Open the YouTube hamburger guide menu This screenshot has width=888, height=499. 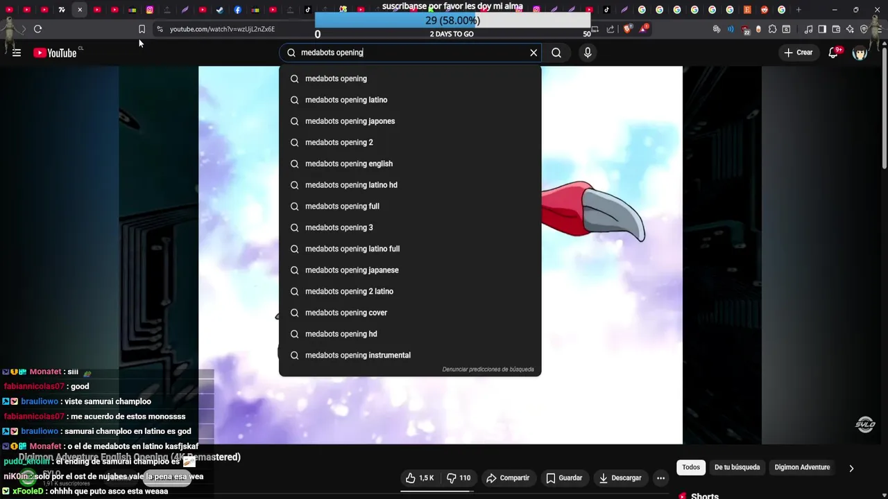[17, 53]
